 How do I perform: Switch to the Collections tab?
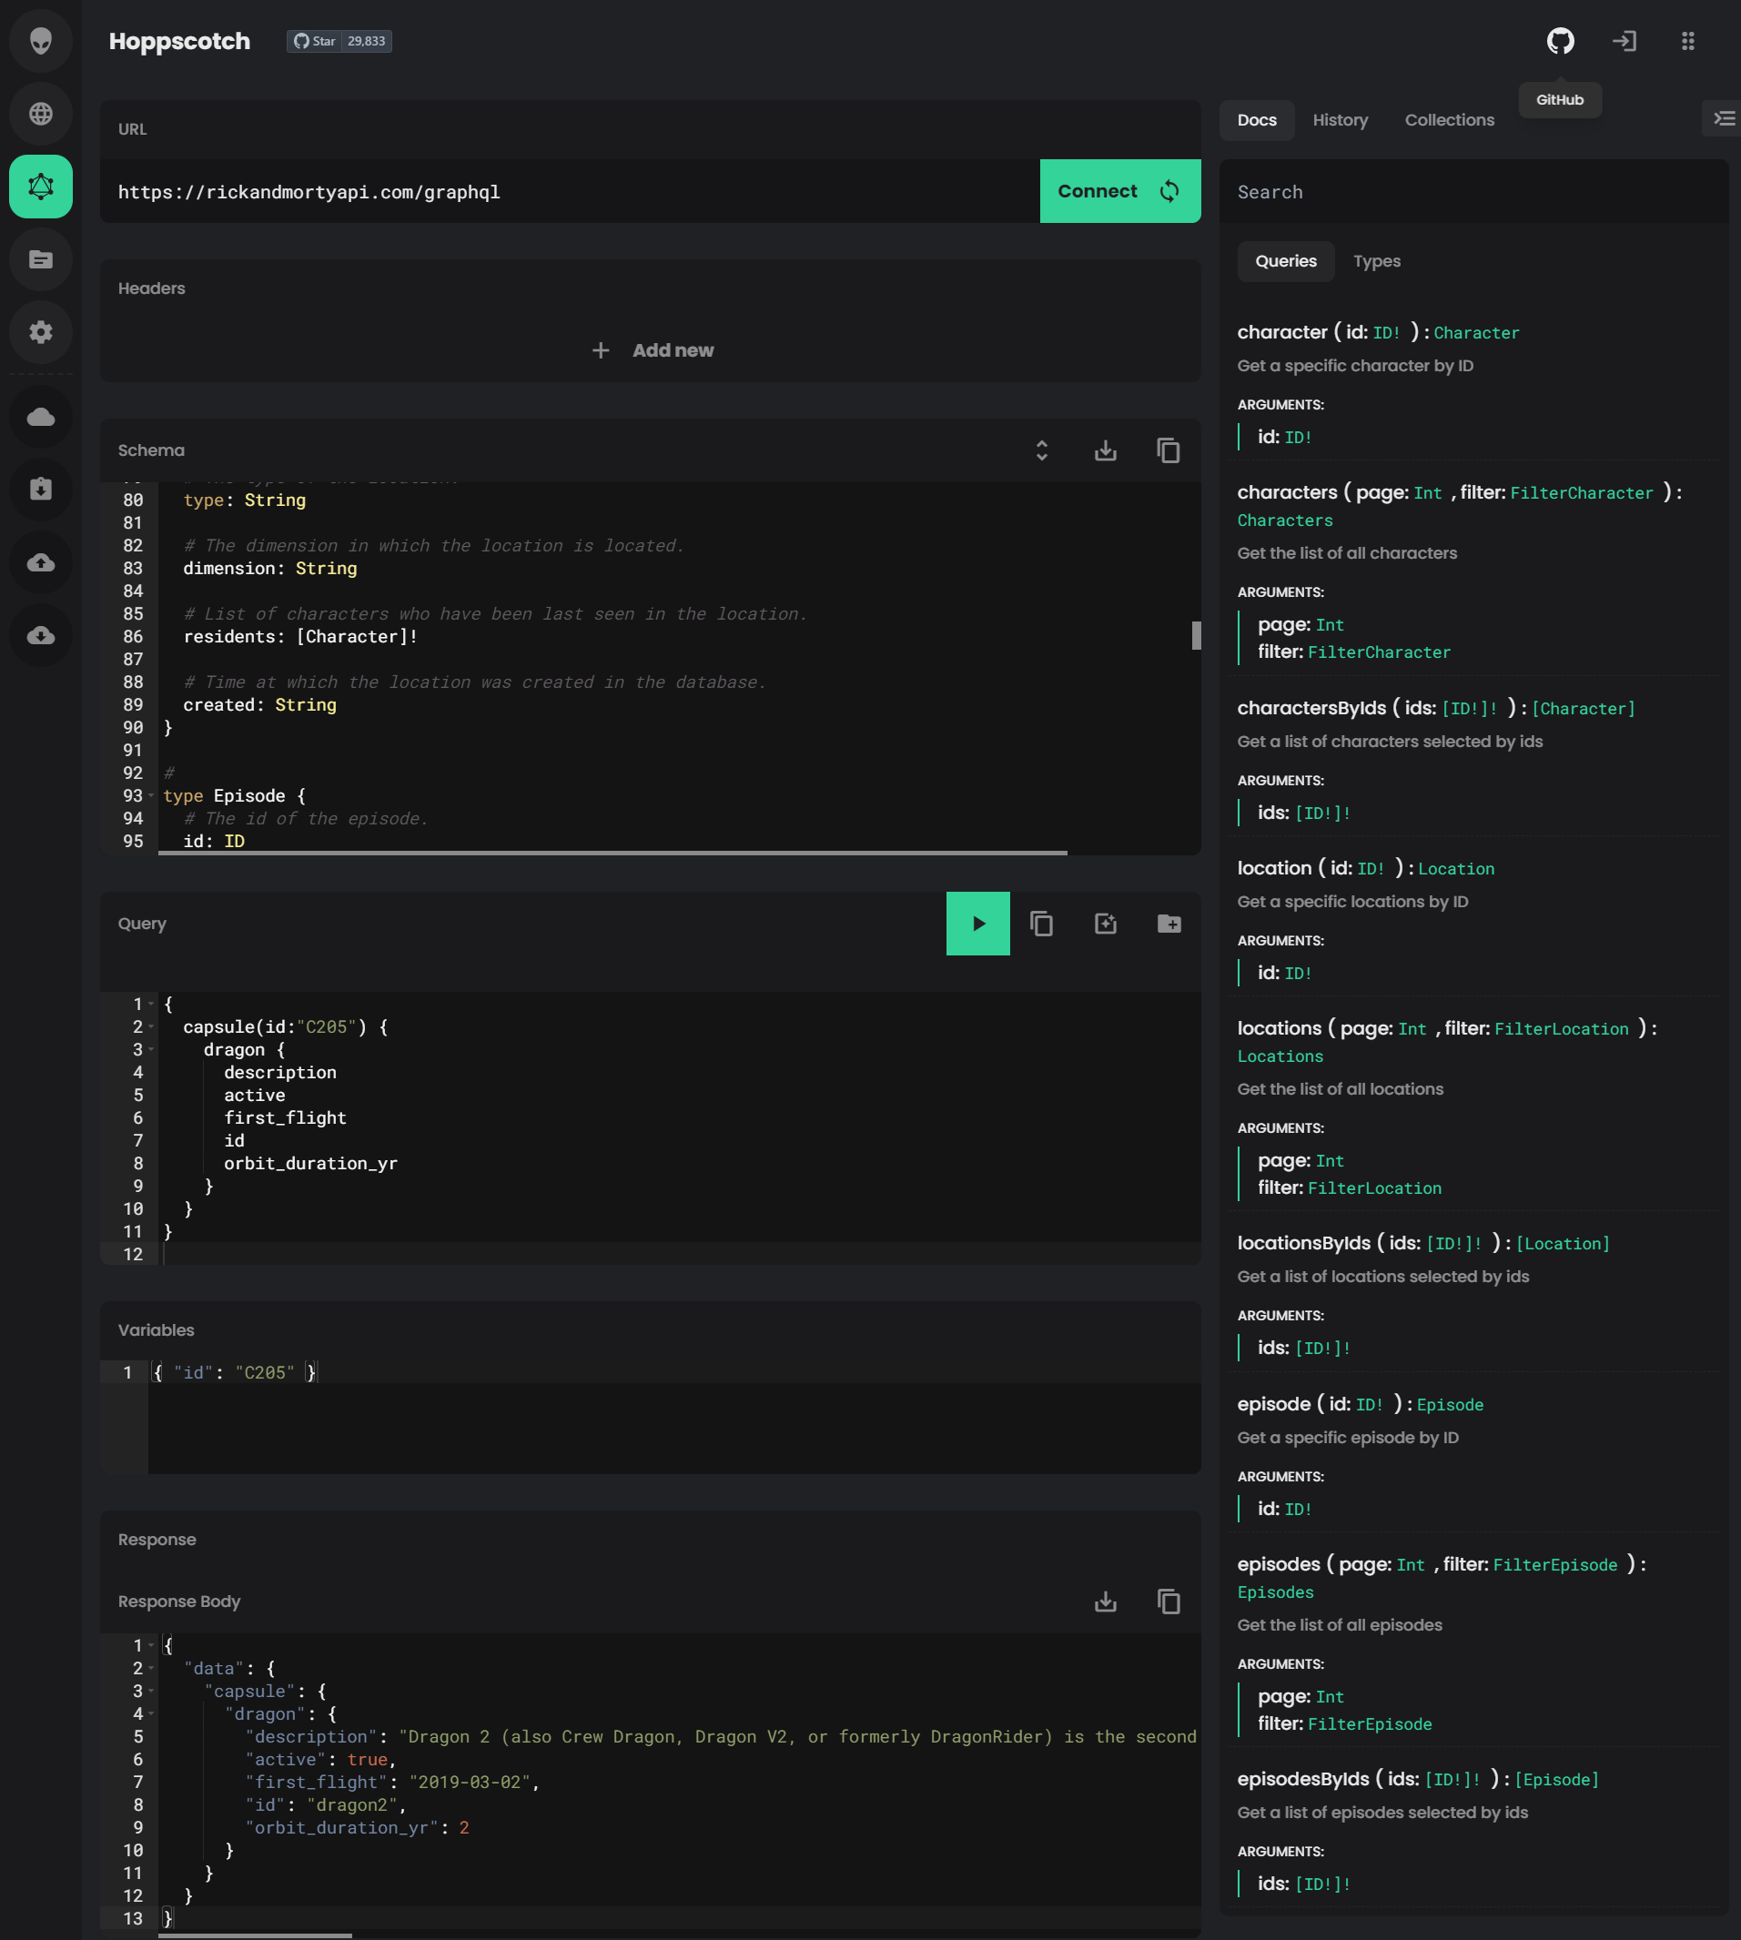tap(1449, 119)
